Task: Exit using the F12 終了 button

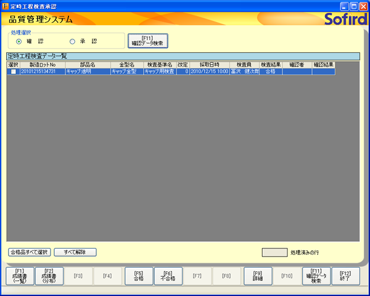Action: 345,275
